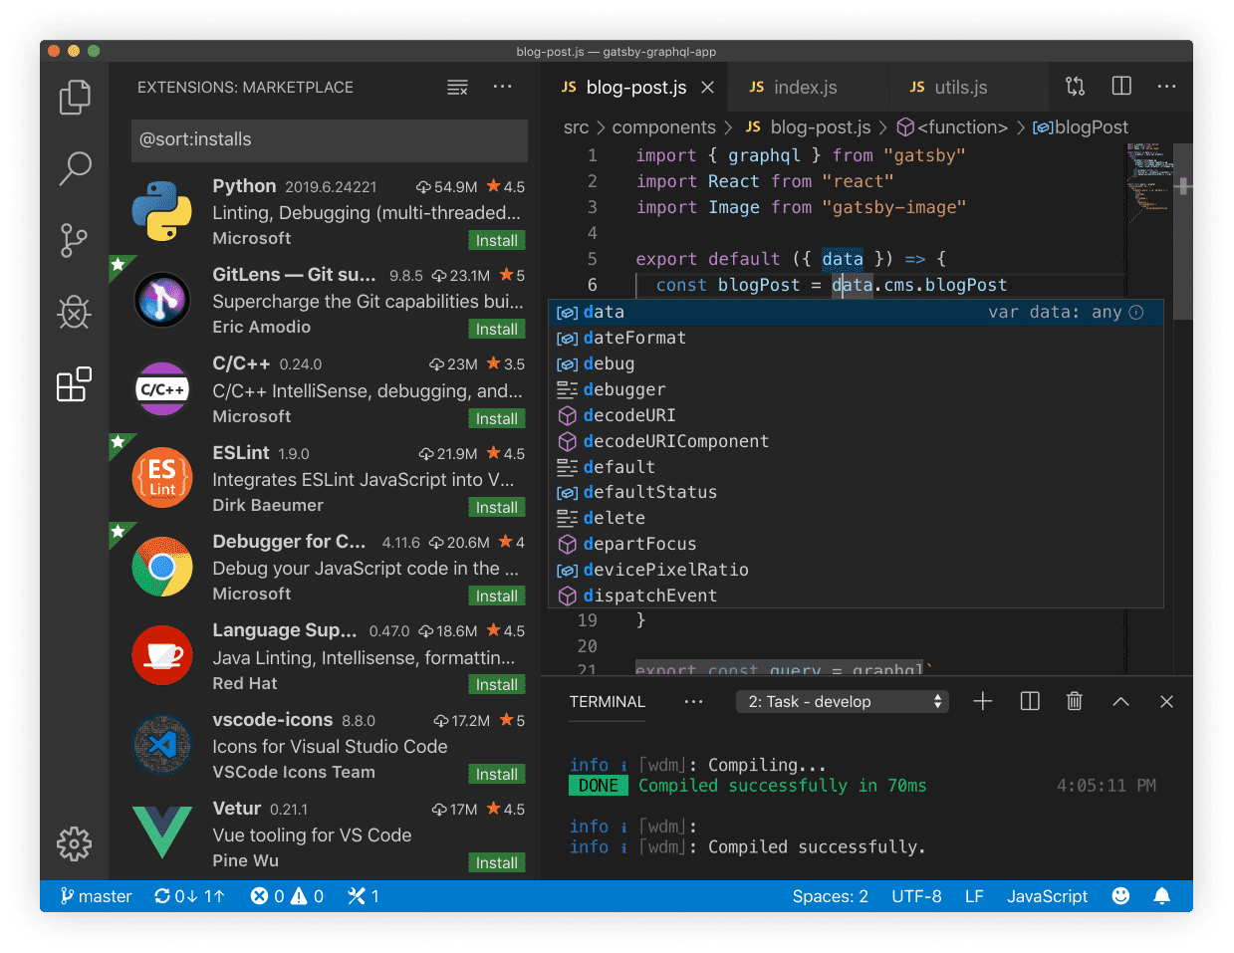Expand the 'src' breadcrumb

coord(576,127)
